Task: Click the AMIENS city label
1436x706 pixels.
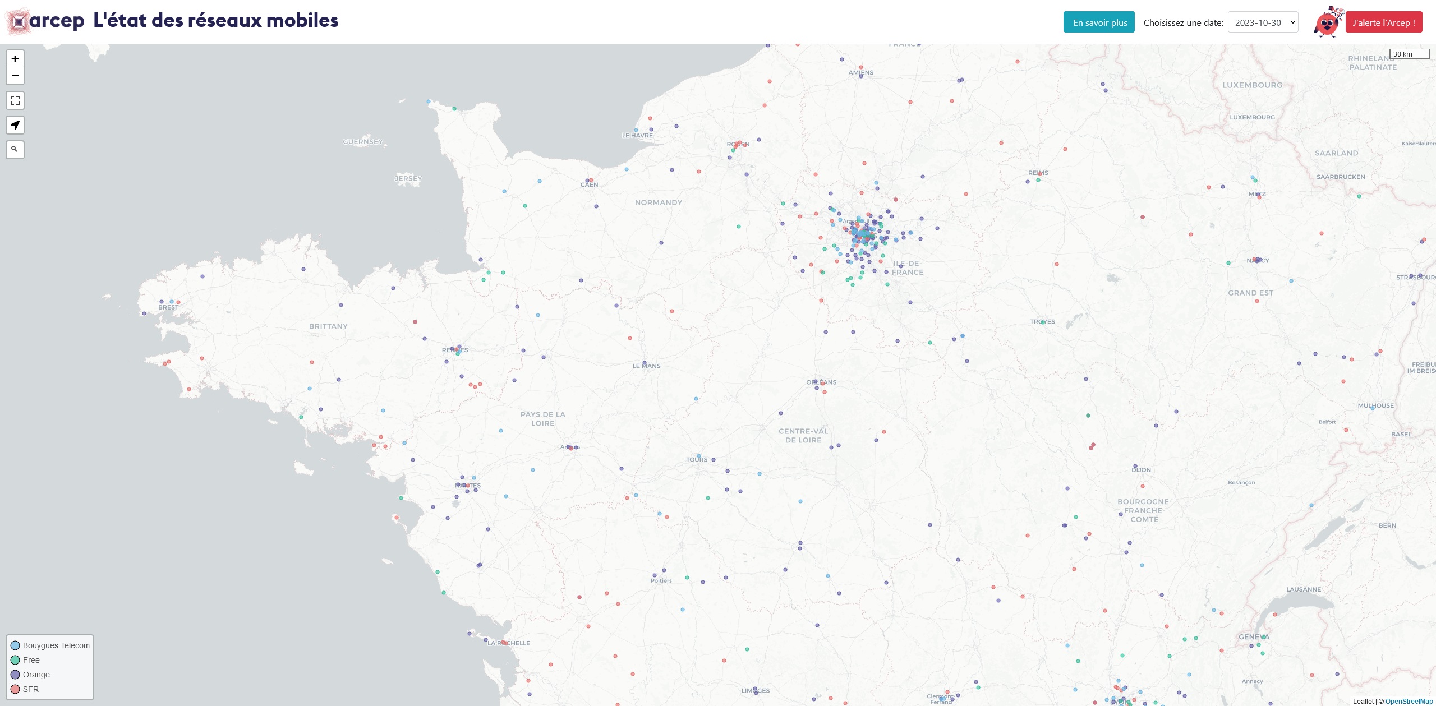Action: (860, 72)
